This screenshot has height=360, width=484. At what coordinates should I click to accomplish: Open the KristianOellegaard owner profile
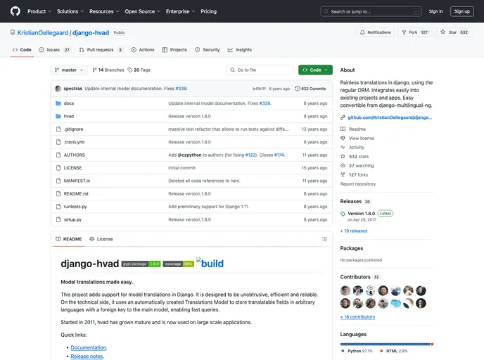click(x=43, y=33)
